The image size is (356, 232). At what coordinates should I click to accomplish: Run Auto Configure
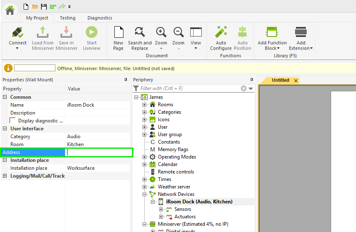tap(220, 38)
